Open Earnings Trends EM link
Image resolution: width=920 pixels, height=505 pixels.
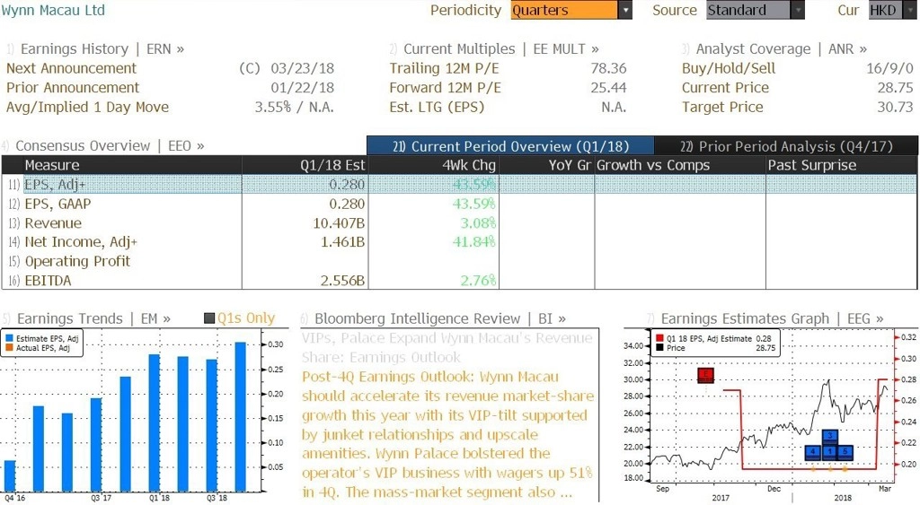[x=93, y=318]
